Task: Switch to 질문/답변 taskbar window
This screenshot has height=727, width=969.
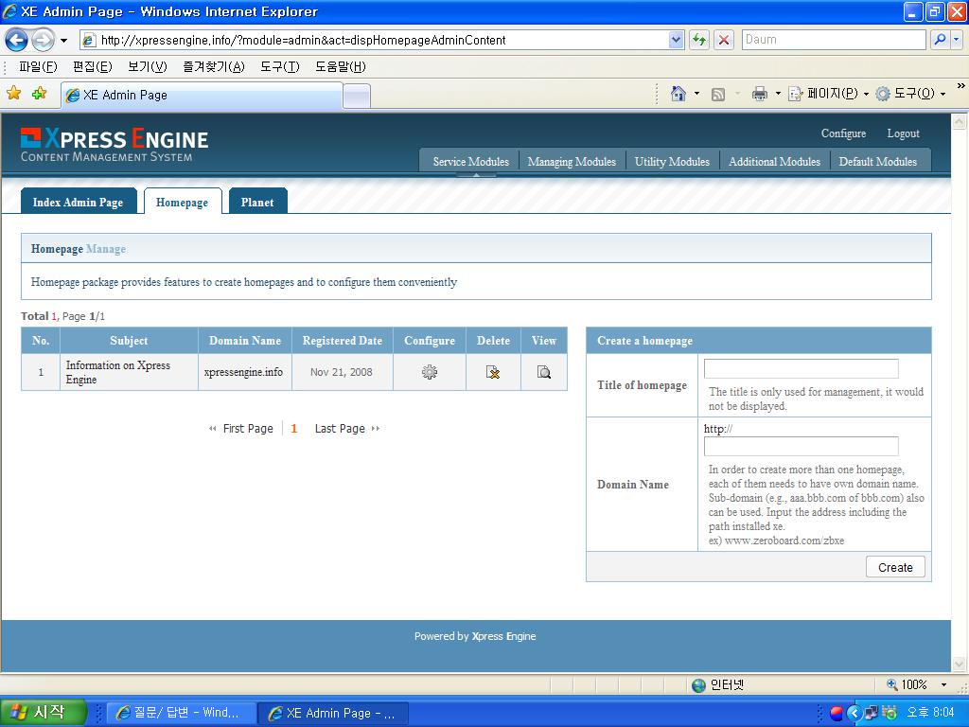Action: [x=182, y=713]
